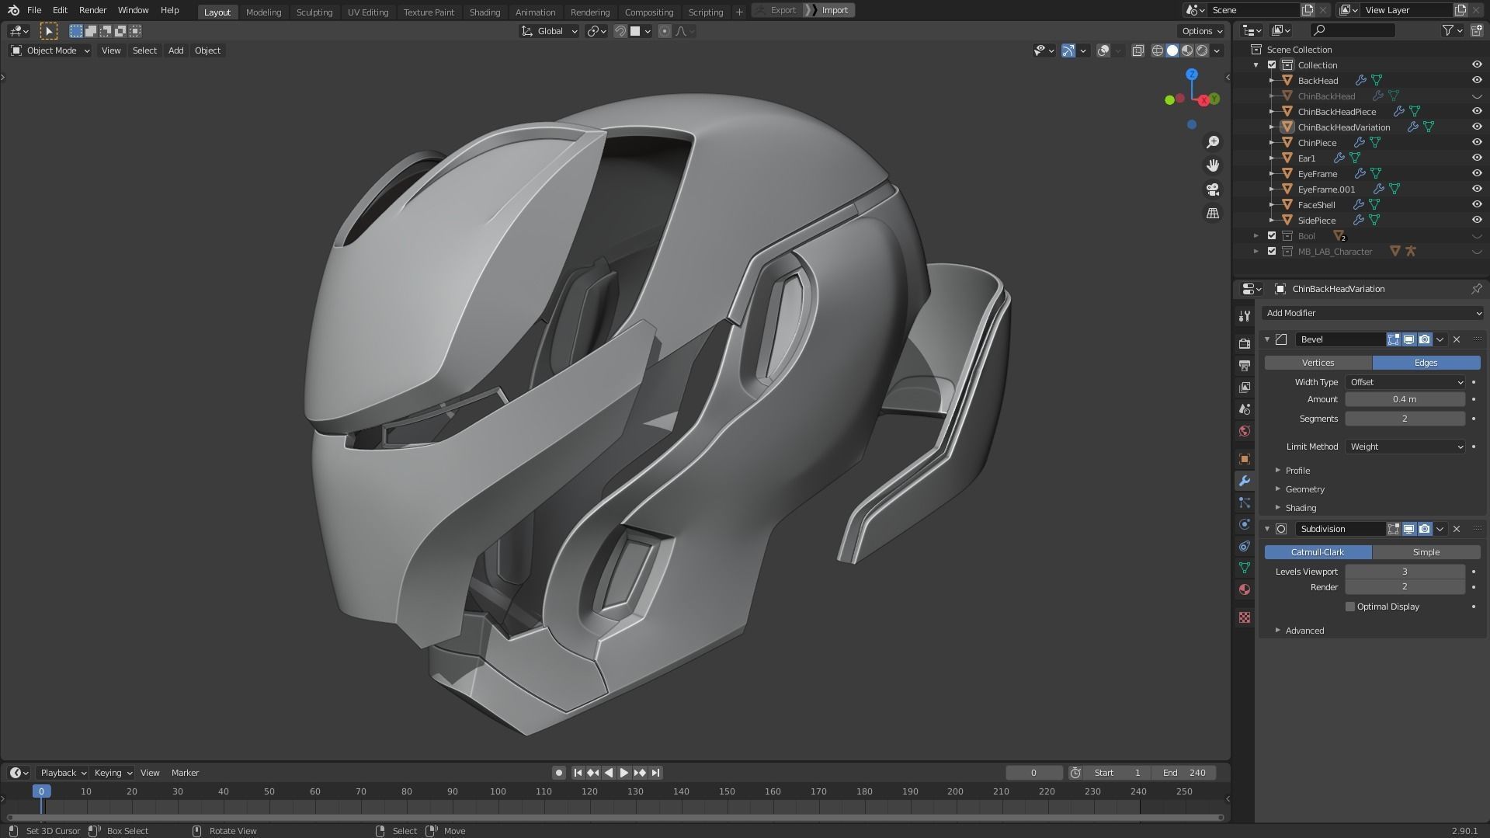
Task: Jump to the timeline end frame button
Action: pos(655,773)
